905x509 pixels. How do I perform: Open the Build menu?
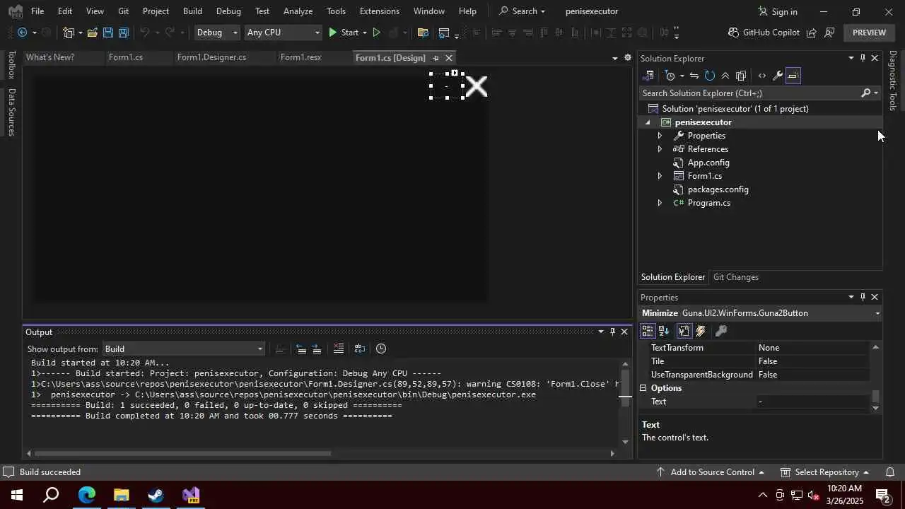(192, 11)
